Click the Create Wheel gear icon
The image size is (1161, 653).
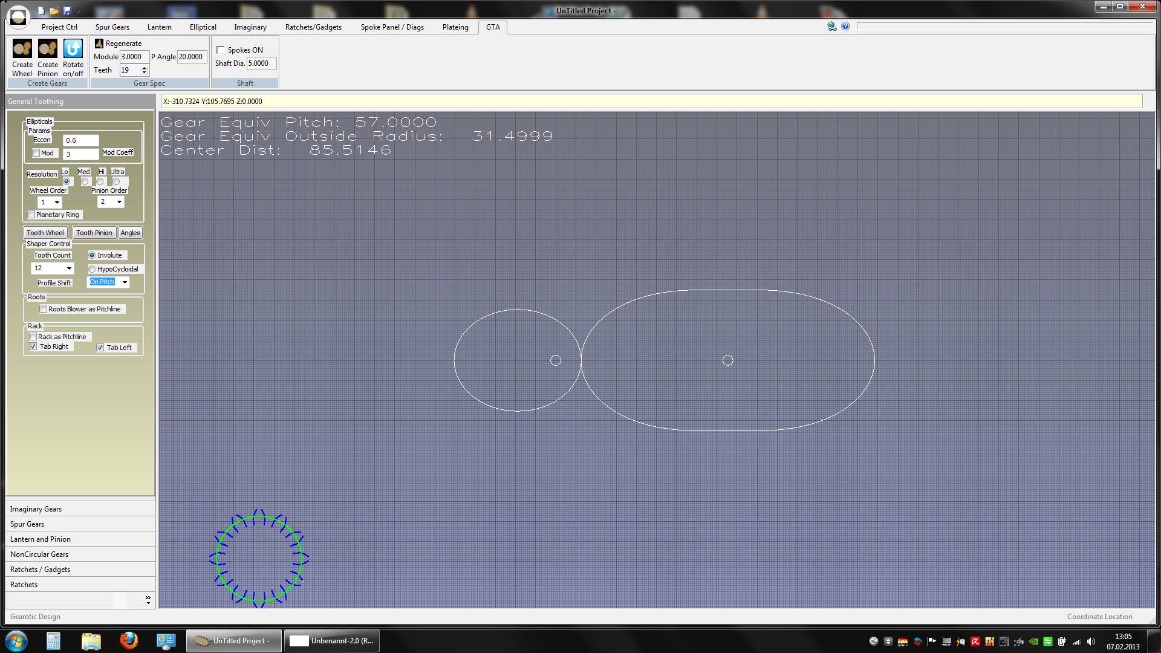point(22,49)
